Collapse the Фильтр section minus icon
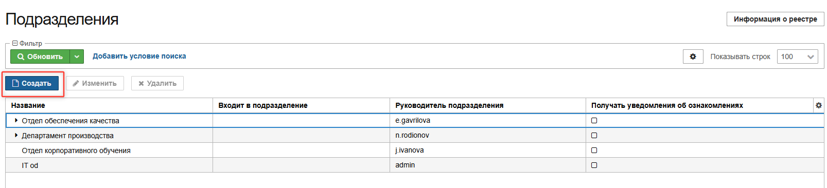 coord(15,44)
